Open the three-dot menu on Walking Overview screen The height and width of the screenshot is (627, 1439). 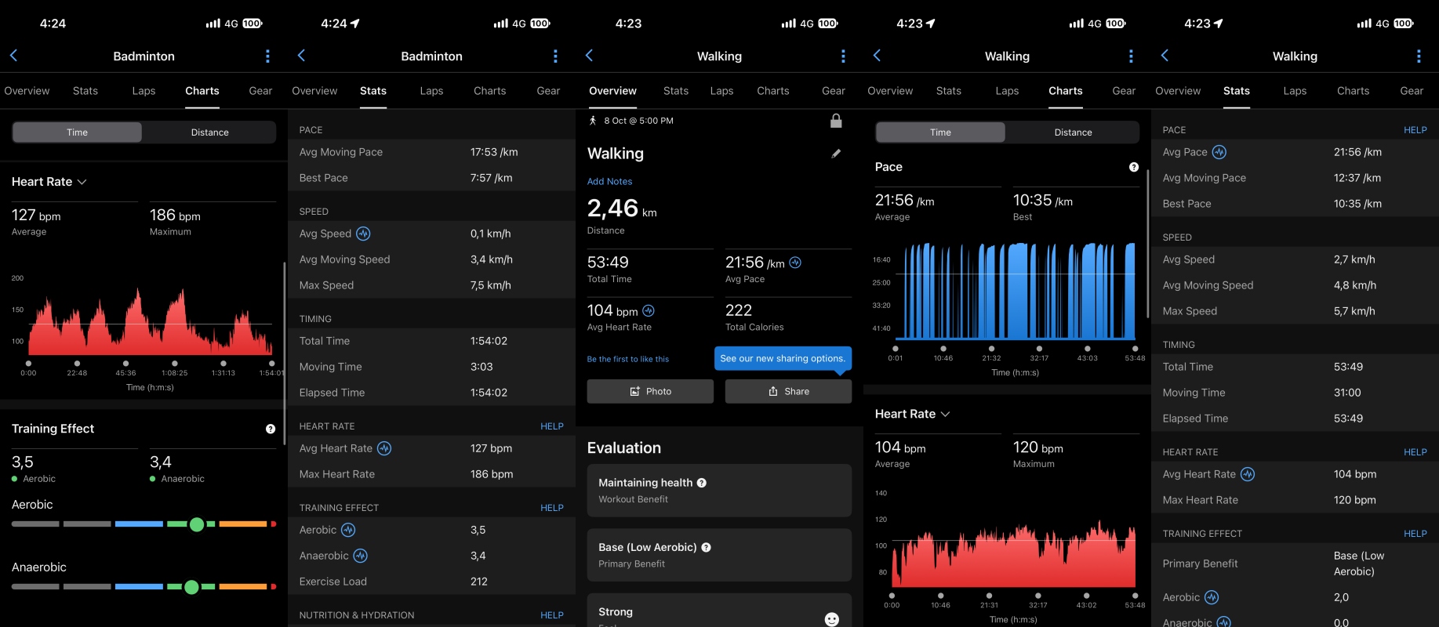point(843,56)
